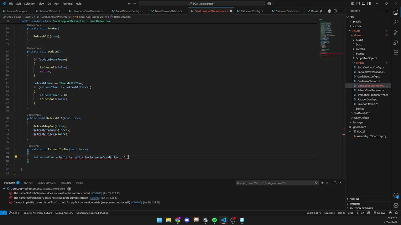Close the bottom panel
Screen dimensions: 401x225
340,183
